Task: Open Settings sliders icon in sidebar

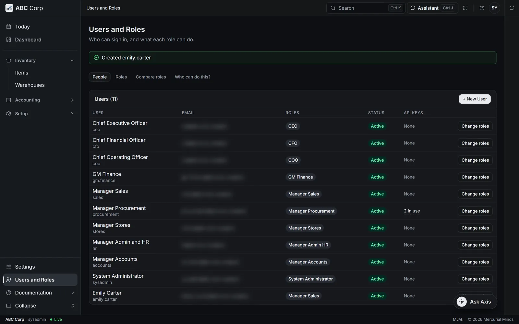Action: point(9,267)
